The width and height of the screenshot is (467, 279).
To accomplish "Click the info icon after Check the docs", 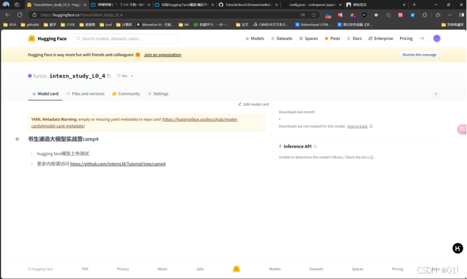I will point(371,157).
